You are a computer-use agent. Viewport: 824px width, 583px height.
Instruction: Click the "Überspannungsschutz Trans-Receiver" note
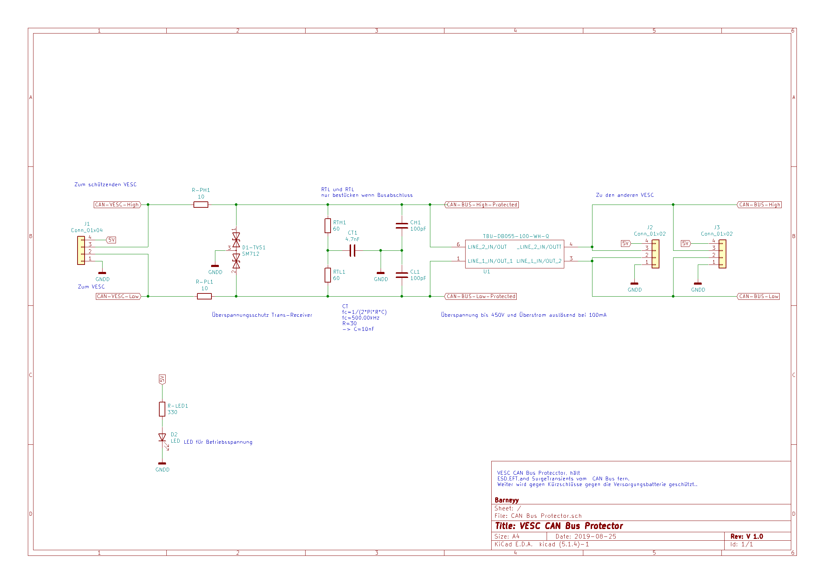point(262,315)
